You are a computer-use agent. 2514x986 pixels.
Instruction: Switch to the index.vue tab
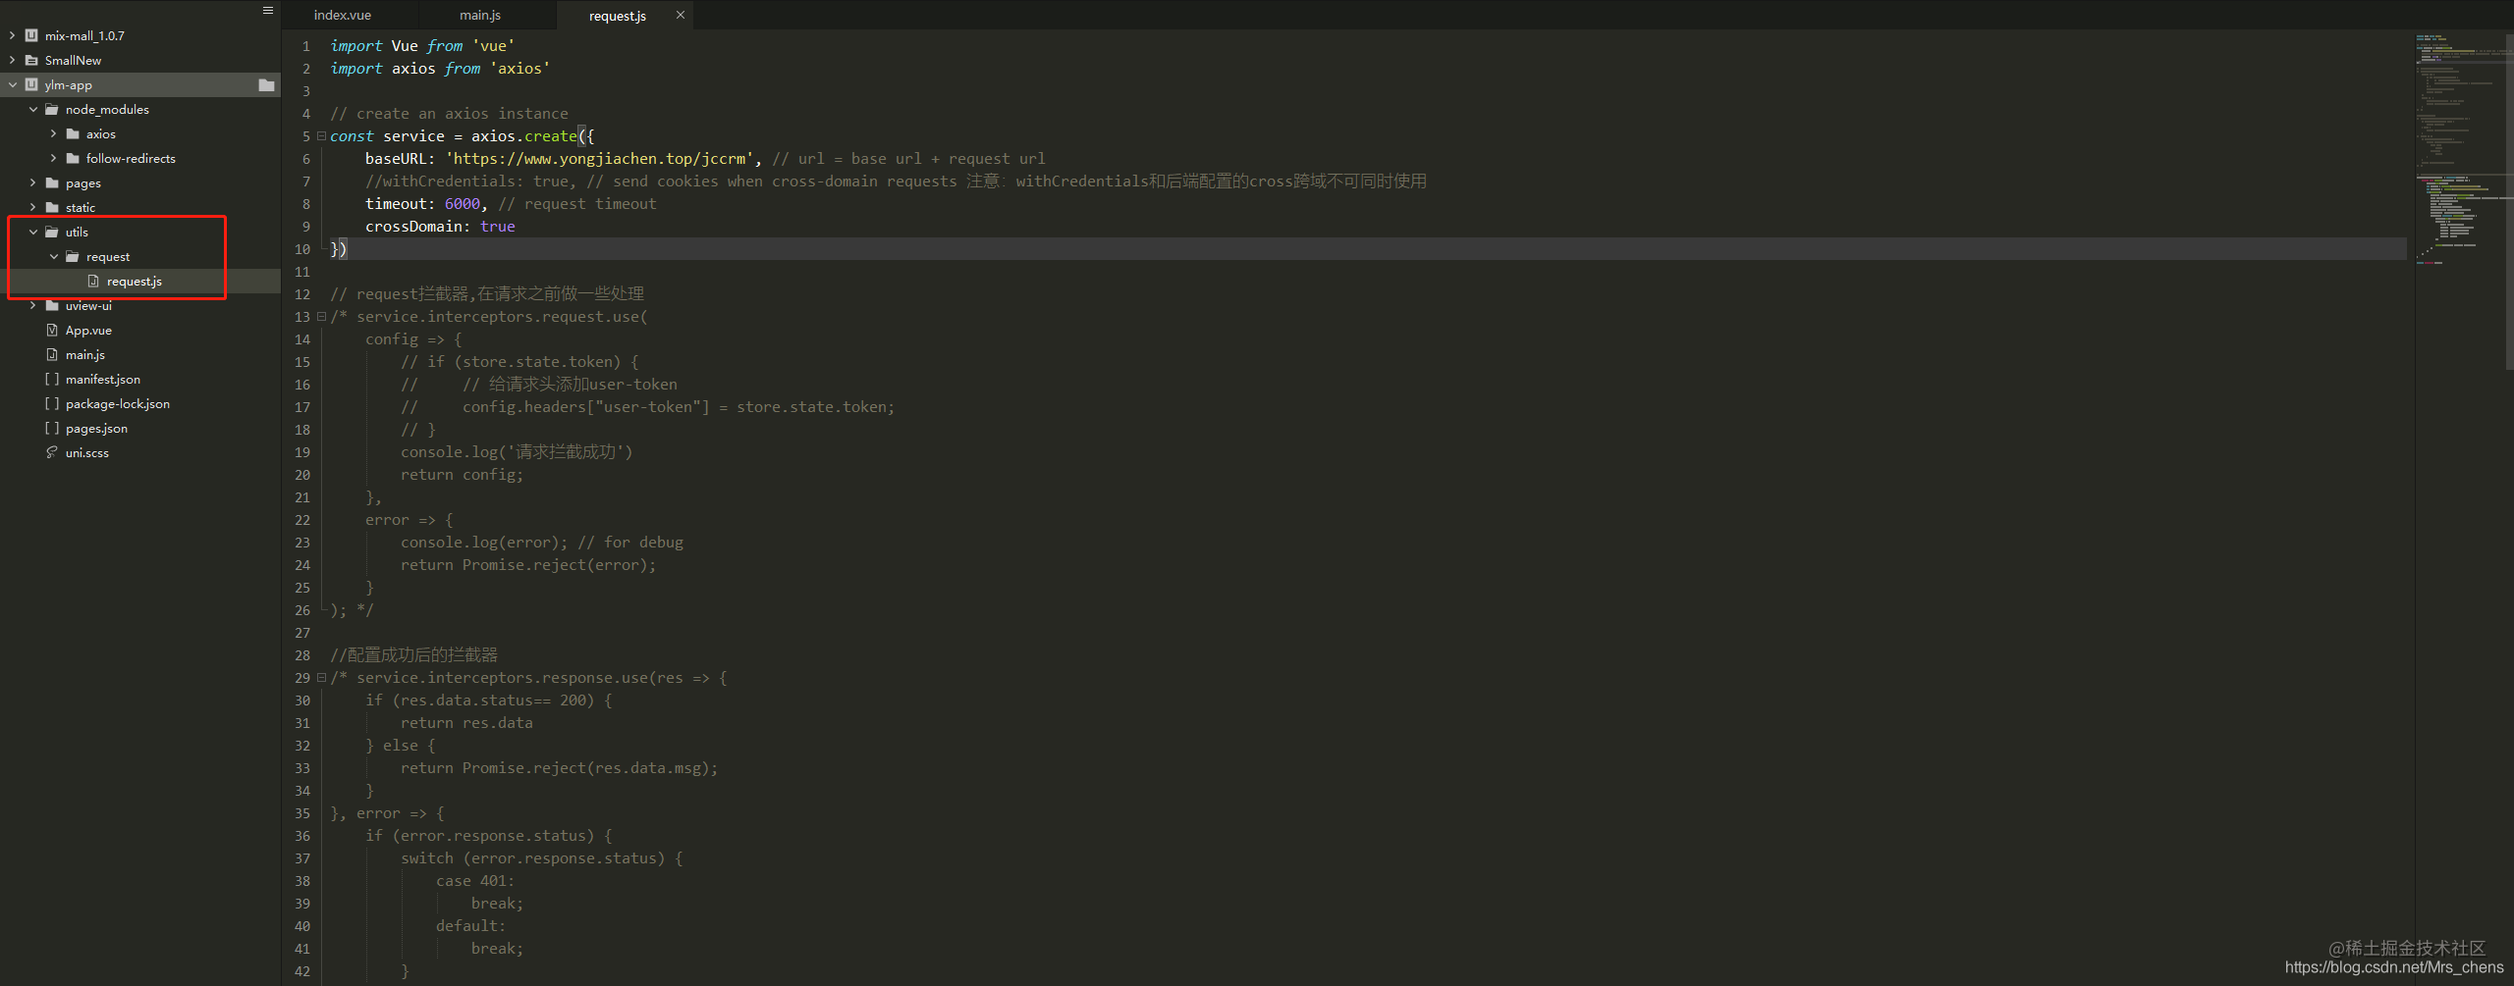[343, 15]
